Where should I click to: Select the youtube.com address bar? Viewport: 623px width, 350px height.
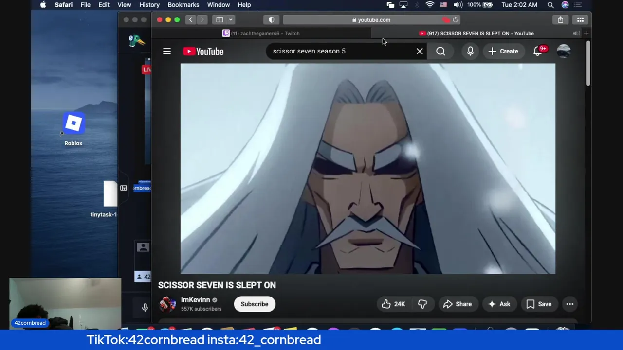pos(371,20)
